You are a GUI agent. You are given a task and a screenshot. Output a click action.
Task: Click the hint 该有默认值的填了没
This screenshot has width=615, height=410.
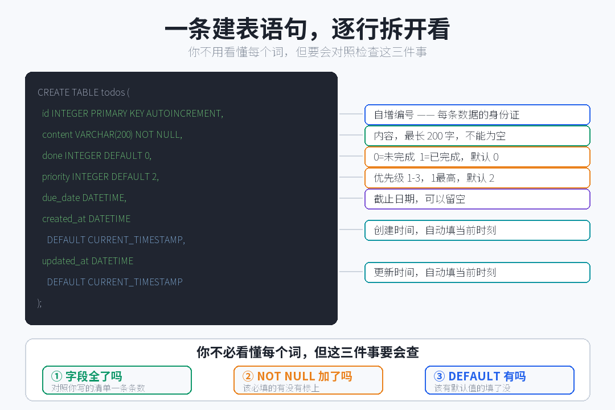pyautogui.click(x=472, y=388)
